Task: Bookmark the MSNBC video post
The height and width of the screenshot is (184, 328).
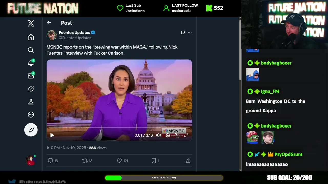Action: pyautogui.click(x=153, y=160)
